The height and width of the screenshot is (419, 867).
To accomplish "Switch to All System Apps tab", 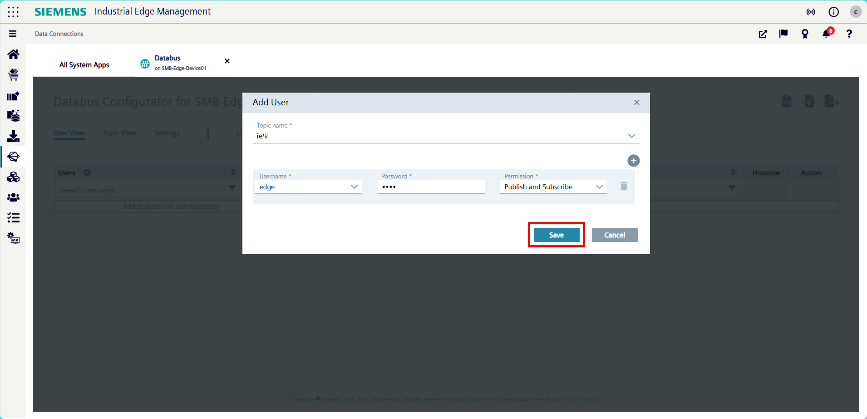I will tap(84, 65).
